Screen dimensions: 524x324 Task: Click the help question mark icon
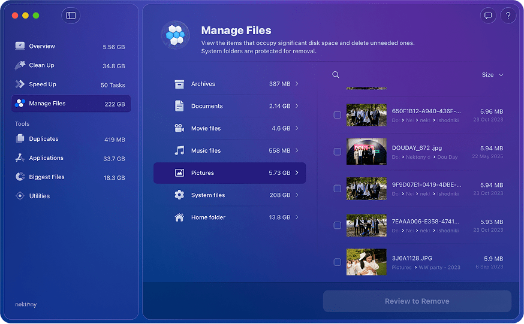(508, 16)
